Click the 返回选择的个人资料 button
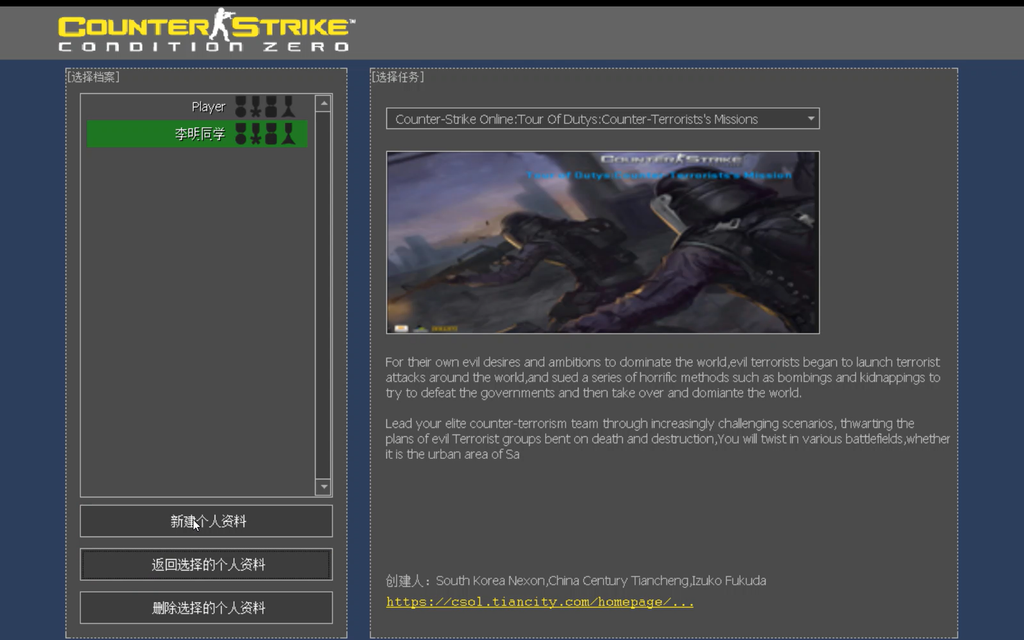This screenshot has height=640, width=1024. point(206,564)
